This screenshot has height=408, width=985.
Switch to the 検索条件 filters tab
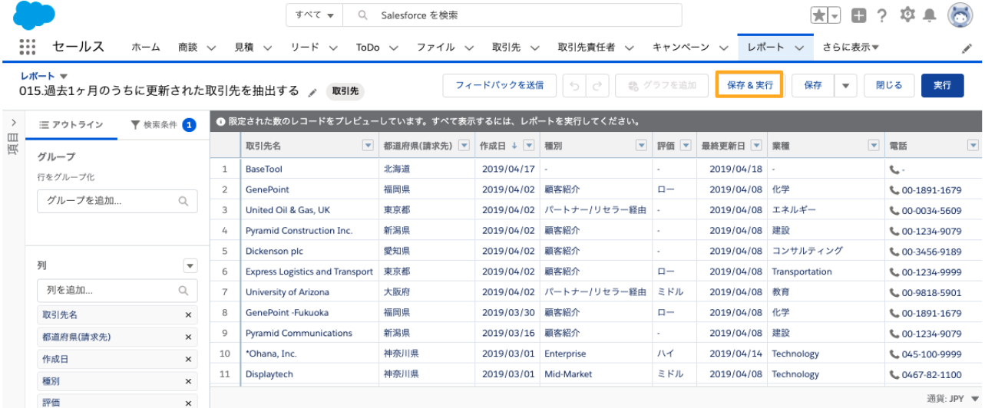[164, 124]
